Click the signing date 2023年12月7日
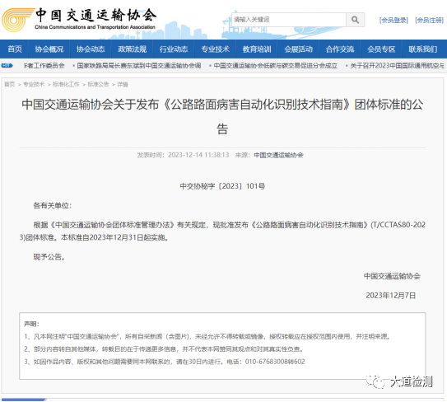Screen dimensions: 447x402 [390, 295]
